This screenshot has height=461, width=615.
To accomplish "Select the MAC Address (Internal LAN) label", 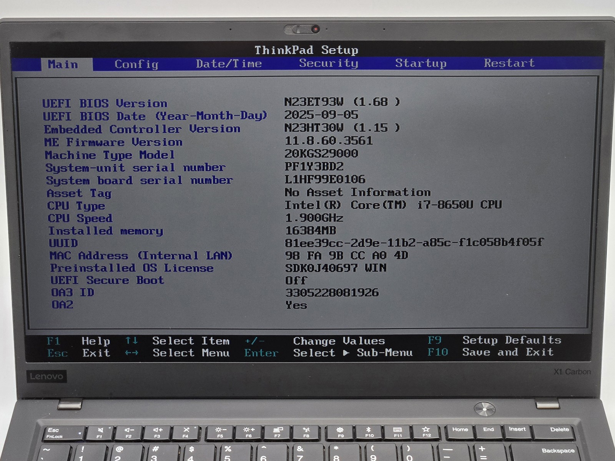I will pyautogui.click(x=141, y=255).
